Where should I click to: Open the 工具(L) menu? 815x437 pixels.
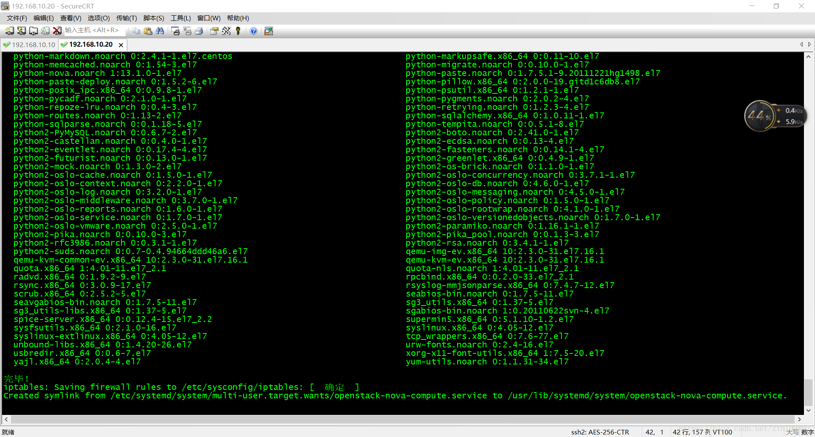[x=181, y=18]
